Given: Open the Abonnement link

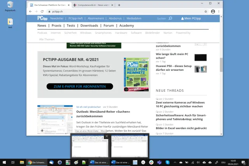Looking at the screenshot, I should coord(96,18).
